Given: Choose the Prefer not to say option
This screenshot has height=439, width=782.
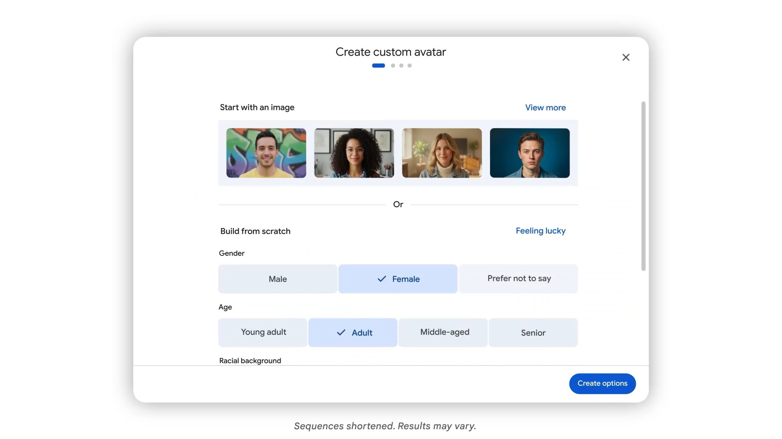Looking at the screenshot, I should pyautogui.click(x=518, y=279).
